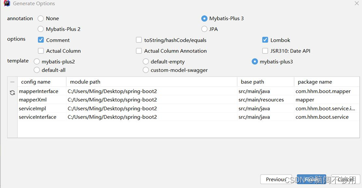The width and height of the screenshot is (362, 188).
Task: Select the JPA annotation radio button
Action: [x=204, y=29]
